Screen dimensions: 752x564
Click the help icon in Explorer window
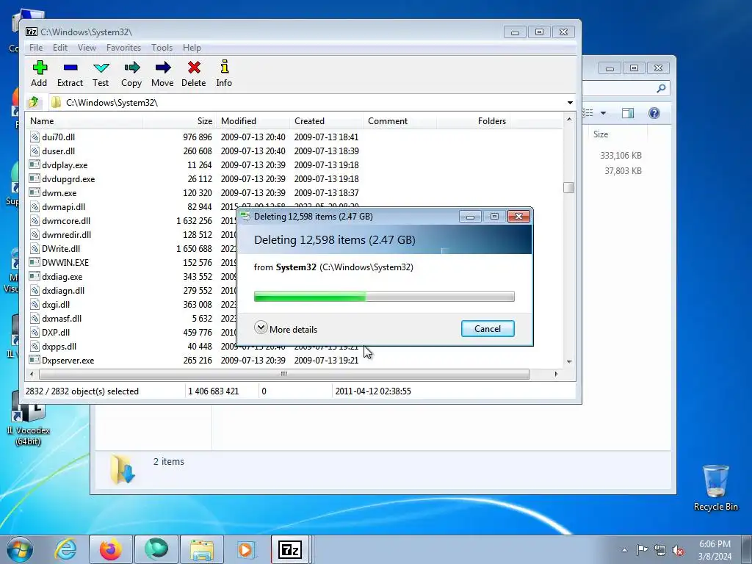[x=654, y=113]
